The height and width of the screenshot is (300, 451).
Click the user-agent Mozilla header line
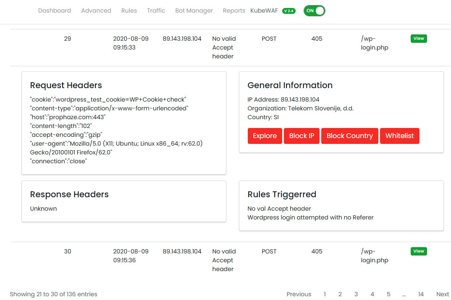(x=116, y=148)
